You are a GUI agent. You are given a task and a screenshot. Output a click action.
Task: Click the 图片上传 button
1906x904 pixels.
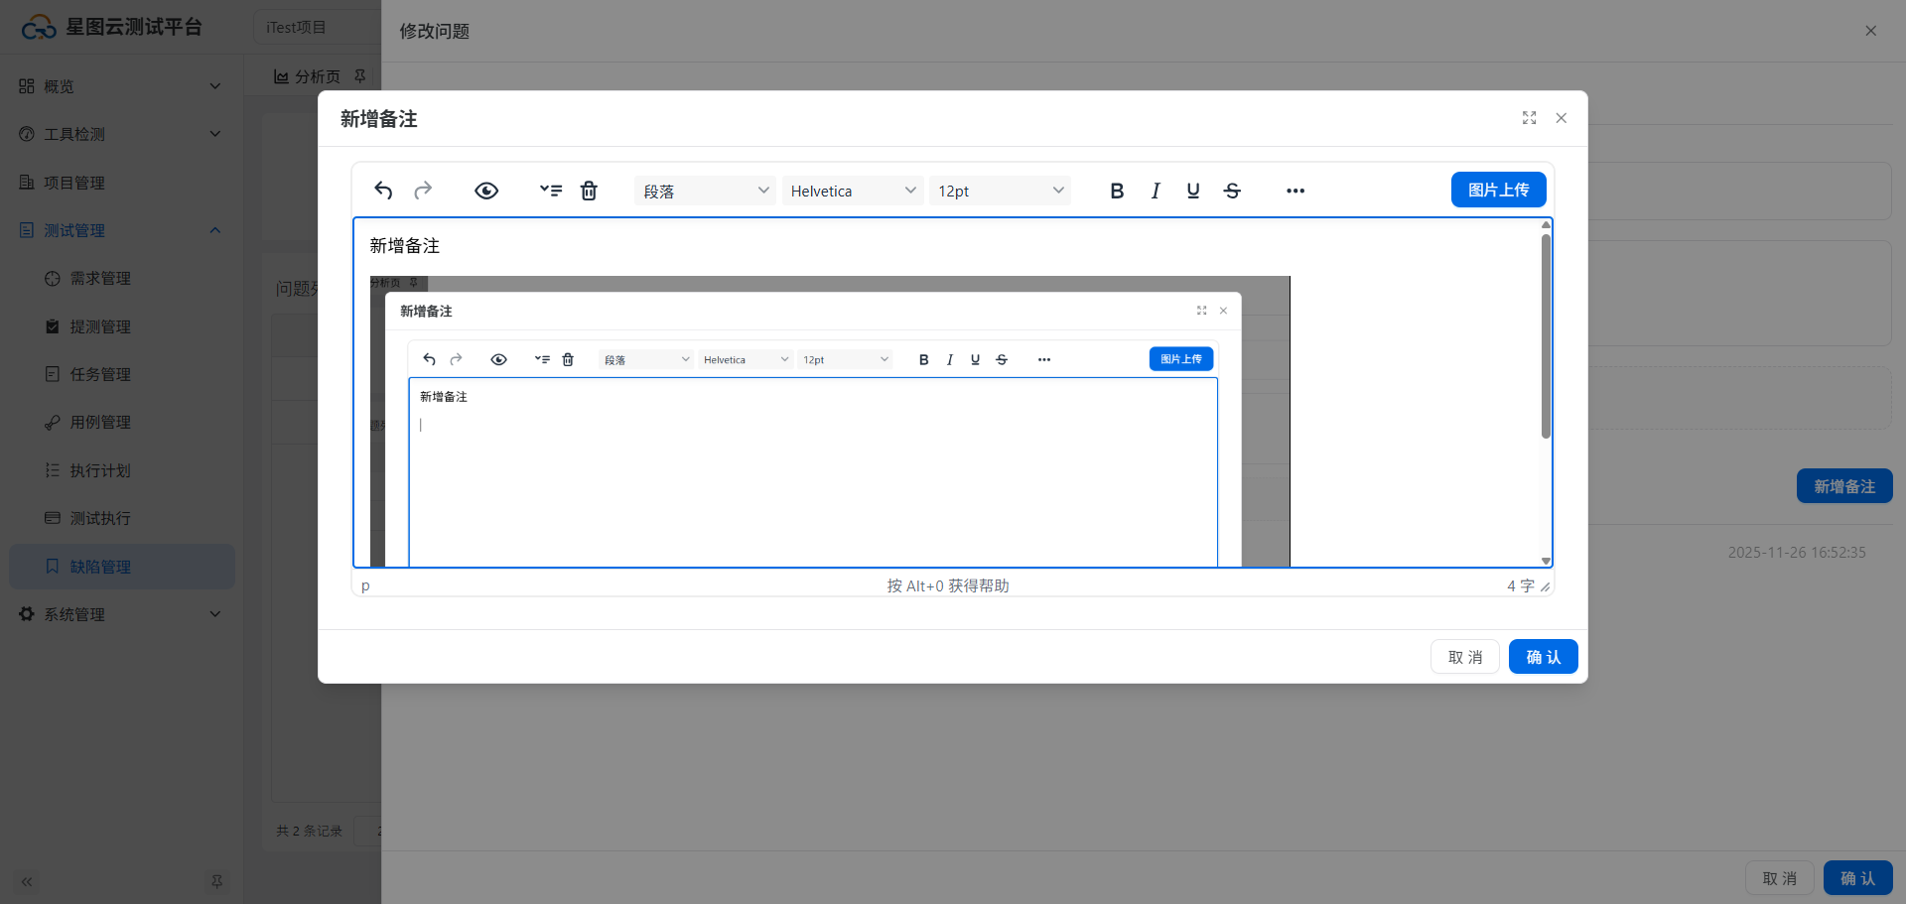[x=1498, y=190]
